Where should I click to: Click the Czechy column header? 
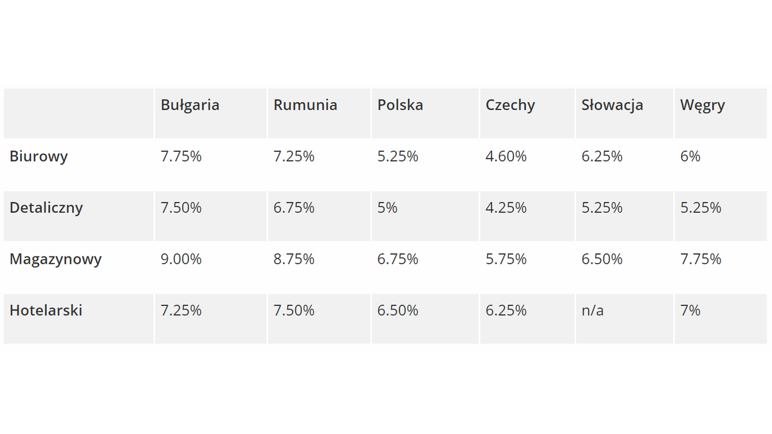[x=510, y=105]
